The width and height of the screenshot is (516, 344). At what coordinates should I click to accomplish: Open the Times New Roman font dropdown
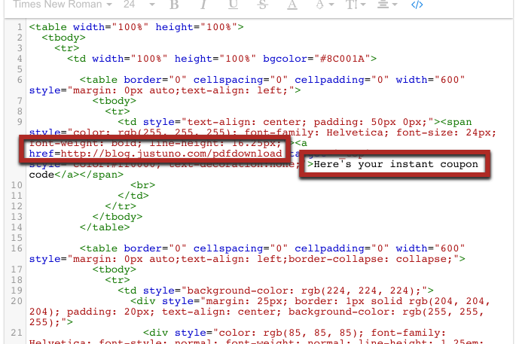click(56, 5)
